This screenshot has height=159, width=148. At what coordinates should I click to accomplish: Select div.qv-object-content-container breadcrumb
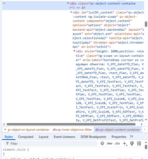(118, 130)
